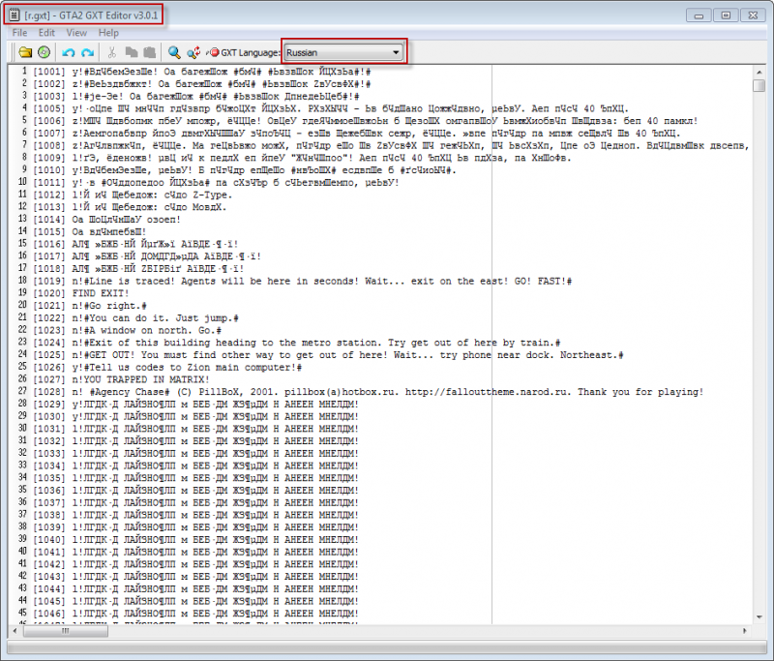Open the View menu
Image resolution: width=774 pixels, height=661 pixels.
[75, 33]
